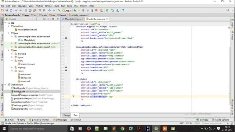
Task: Open the Android Monitor tool window
Action: pyautogui.click(x=39, y=120)
